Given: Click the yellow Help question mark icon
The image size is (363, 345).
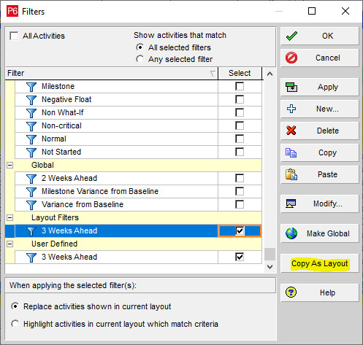Looking at the screenshot, I should 291,292.
